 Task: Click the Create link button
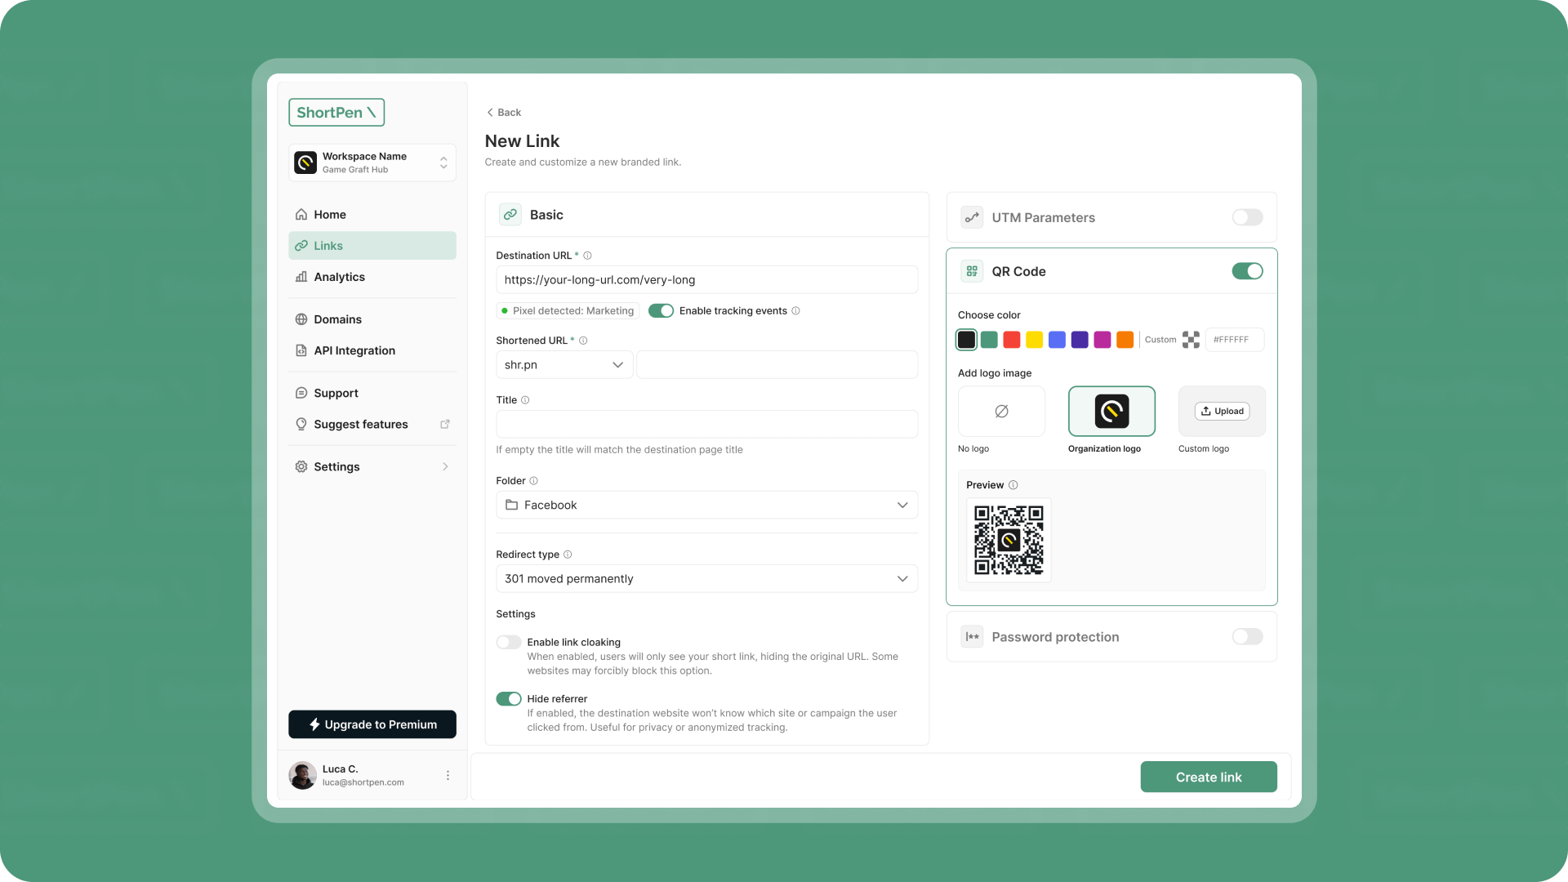1208,777
